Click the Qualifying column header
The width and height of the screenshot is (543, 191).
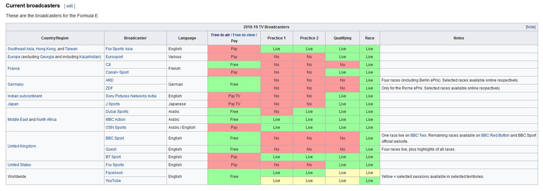(343, 38)
